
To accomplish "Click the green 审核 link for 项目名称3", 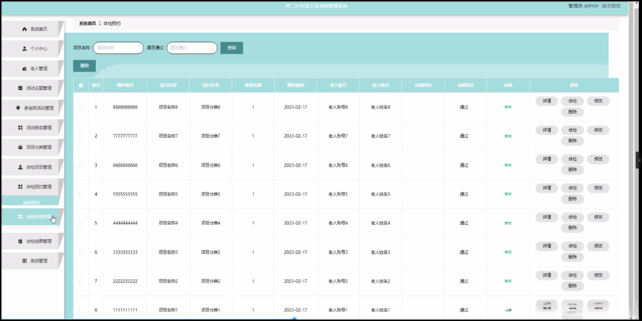I will click(508, 252).
